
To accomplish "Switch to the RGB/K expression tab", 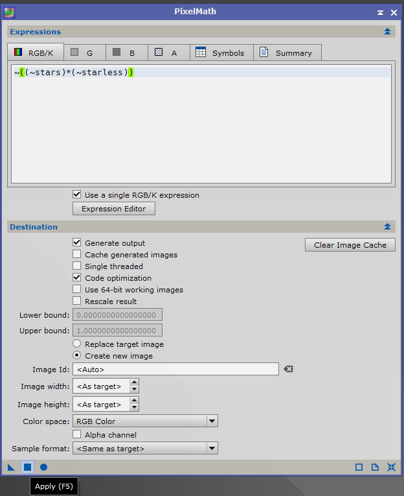I will tap(36, 53).
